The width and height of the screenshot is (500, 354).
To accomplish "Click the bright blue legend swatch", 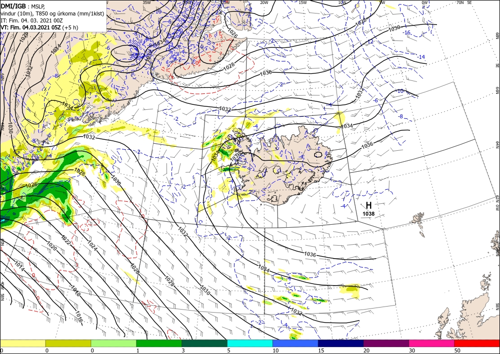I will click(x=295, y=343).
